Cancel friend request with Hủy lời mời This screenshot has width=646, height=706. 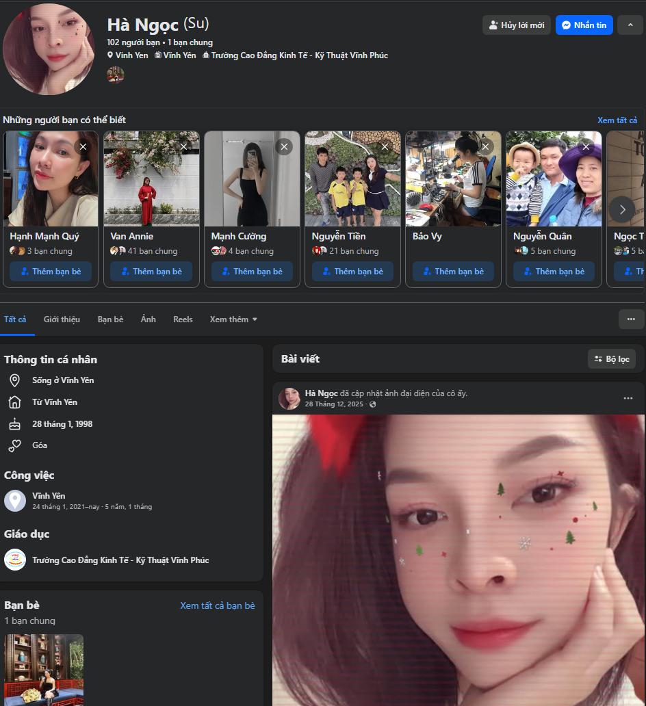coord(516,25)
